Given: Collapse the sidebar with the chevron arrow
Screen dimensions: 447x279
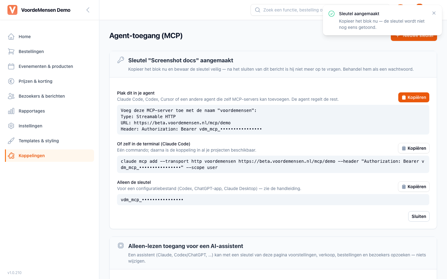Looking at the screenshot, I should tap(88, 10).
